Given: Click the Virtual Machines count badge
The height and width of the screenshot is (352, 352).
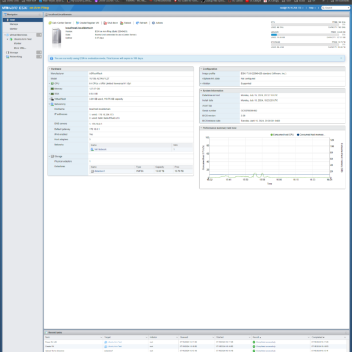Looking at the screenshot, I should click(39, 35).
